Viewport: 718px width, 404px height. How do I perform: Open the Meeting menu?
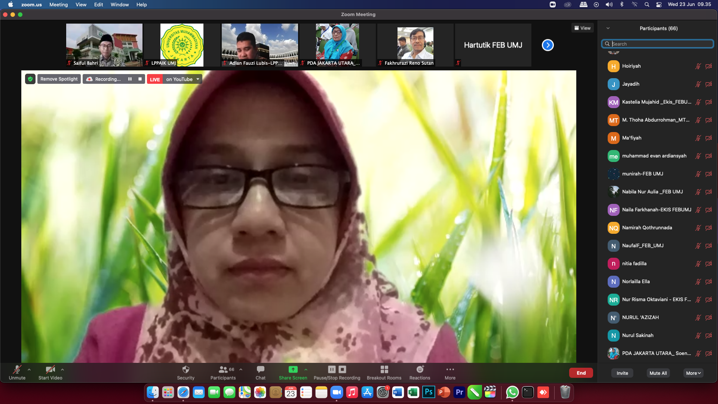pos(59,4)
